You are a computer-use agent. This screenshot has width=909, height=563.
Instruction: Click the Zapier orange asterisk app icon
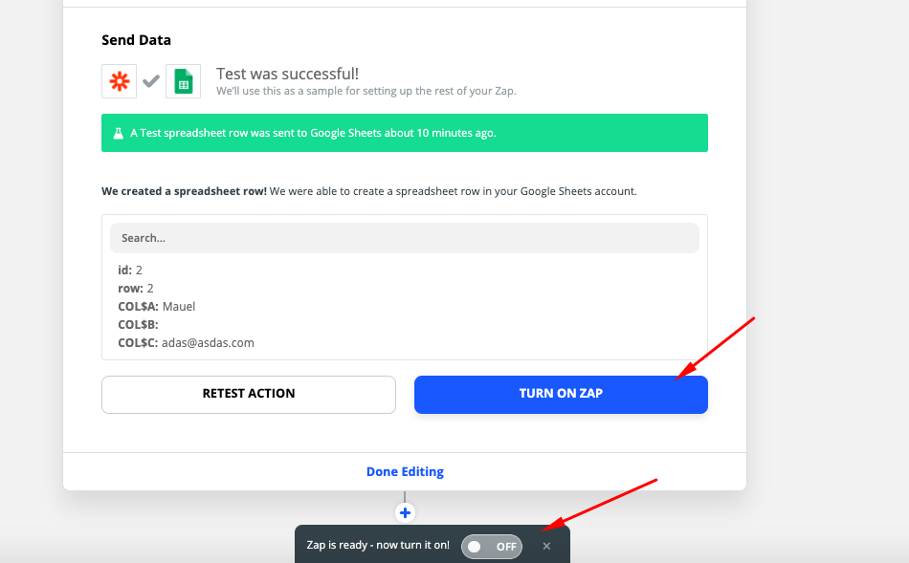(x=119, y=81)
